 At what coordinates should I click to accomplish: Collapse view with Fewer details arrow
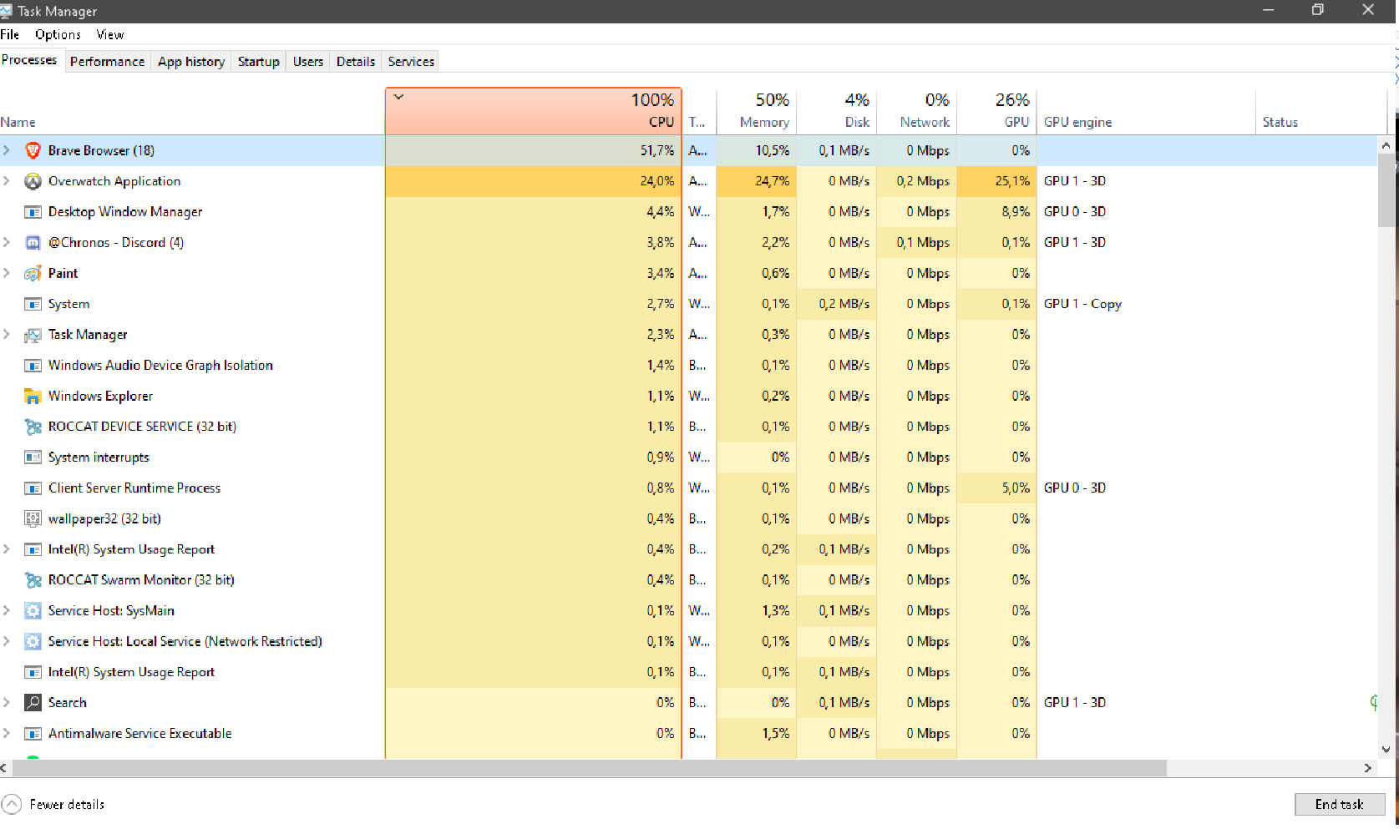tap(12, 804)
